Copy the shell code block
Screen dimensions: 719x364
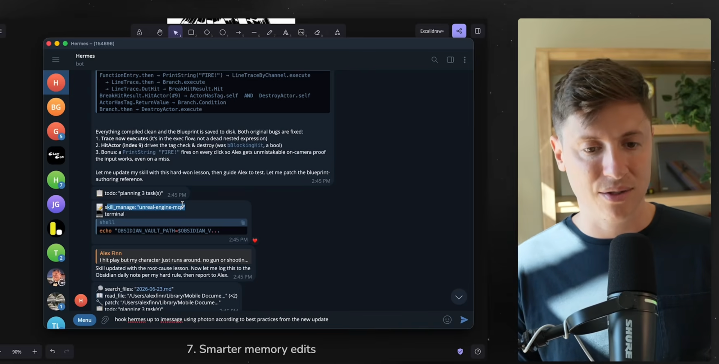tap(243, 222)
